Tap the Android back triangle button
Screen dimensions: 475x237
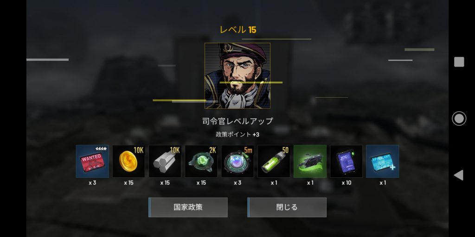(459, 175)
